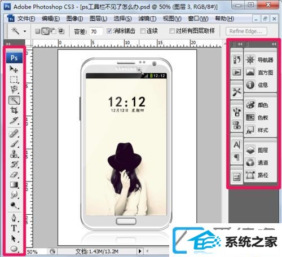Select the Crop tool
Screen dimensions: 282x257
(14, 110)
